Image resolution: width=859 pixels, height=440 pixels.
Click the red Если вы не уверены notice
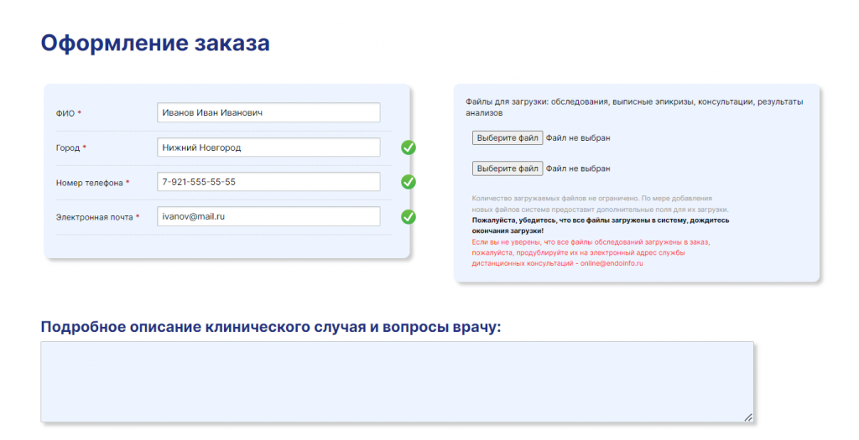591,252
